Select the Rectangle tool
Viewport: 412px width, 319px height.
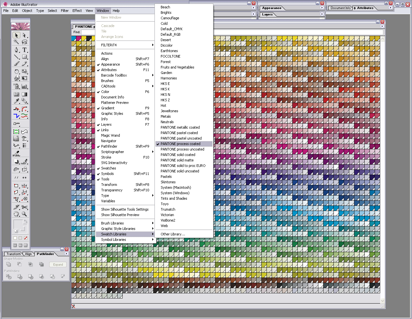pyautogui.click(x=24, y=57)
